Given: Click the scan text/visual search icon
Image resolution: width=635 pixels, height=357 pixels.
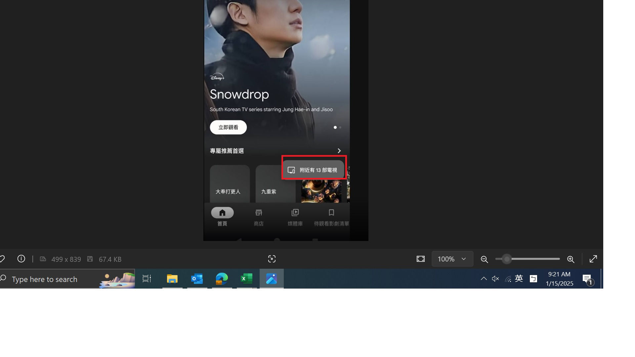Looking at the screenshot, I should [x=272, y=259].
